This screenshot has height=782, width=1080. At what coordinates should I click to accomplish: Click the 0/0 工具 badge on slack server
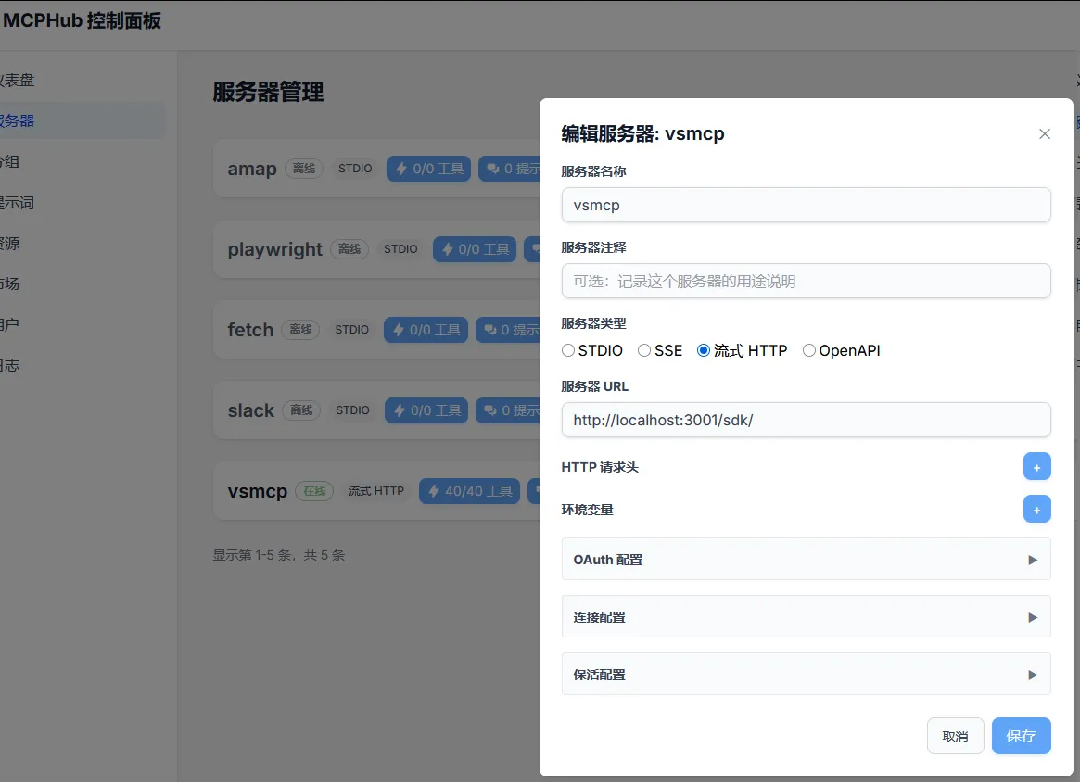coord(426,410)
